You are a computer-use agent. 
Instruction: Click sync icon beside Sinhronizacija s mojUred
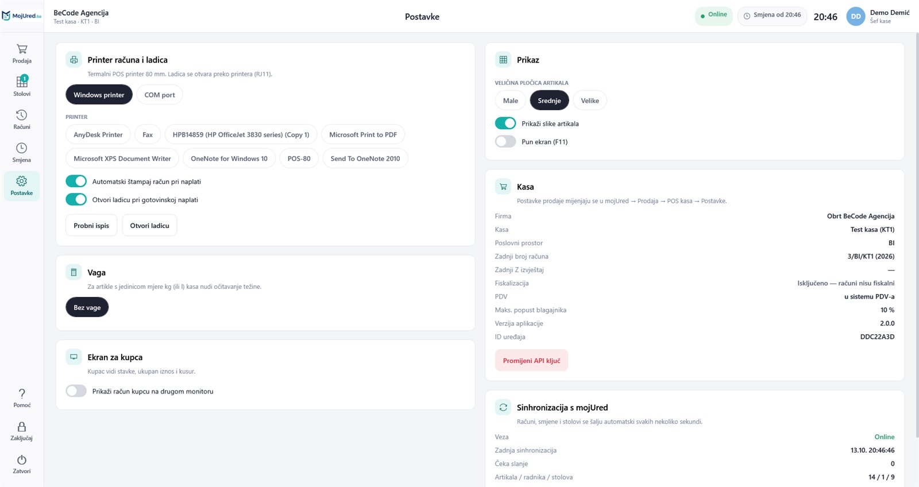503,407
